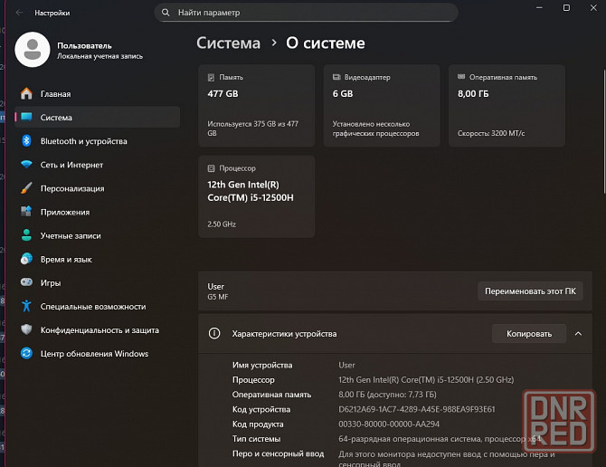The image size is (606, 467).
Task: Click the Копировать button
Action: pos(529,334)
